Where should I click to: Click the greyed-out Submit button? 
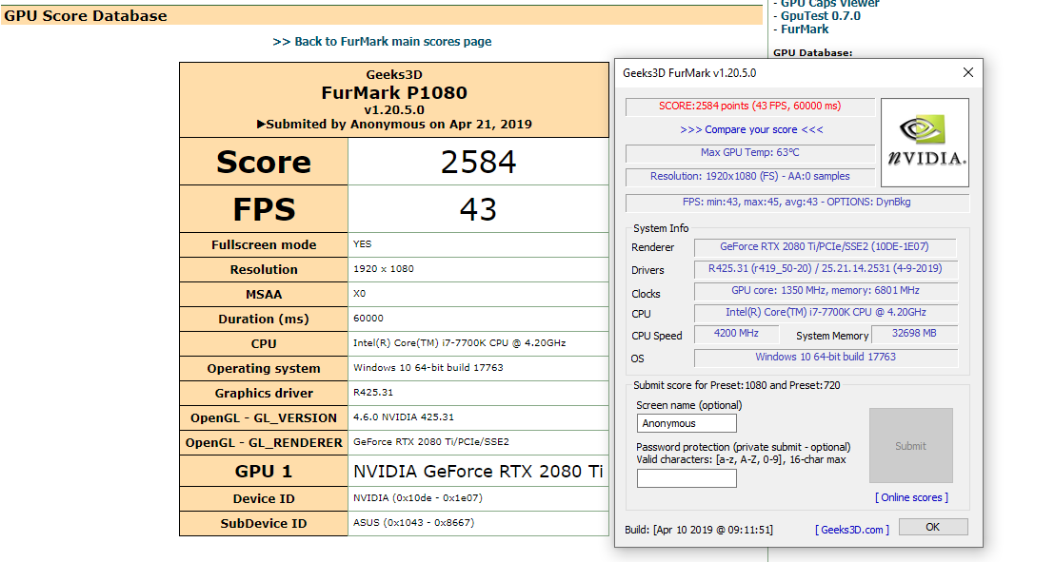click(x=910, y=446)
